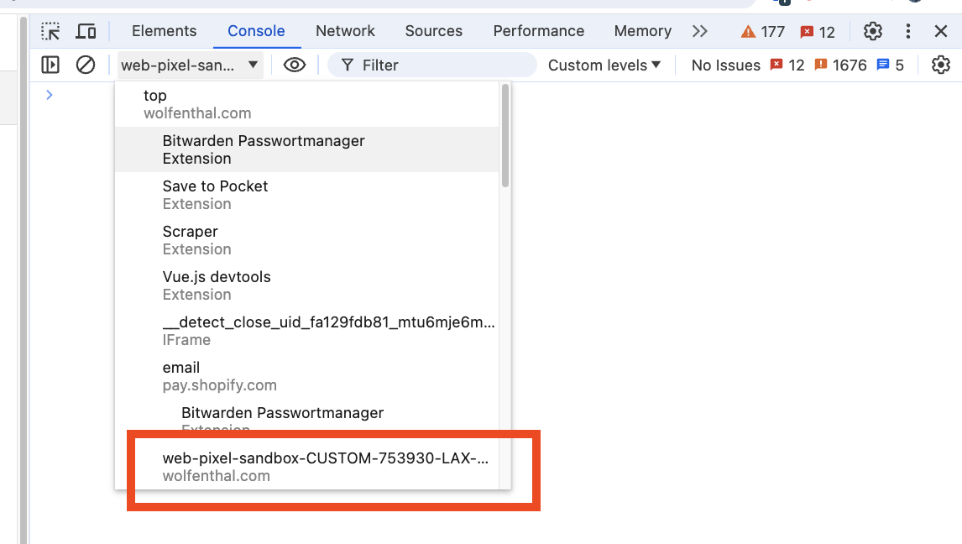
Task: Toggle the live expression eye icon
Action: pyautogui.click(x=294, y=65)
